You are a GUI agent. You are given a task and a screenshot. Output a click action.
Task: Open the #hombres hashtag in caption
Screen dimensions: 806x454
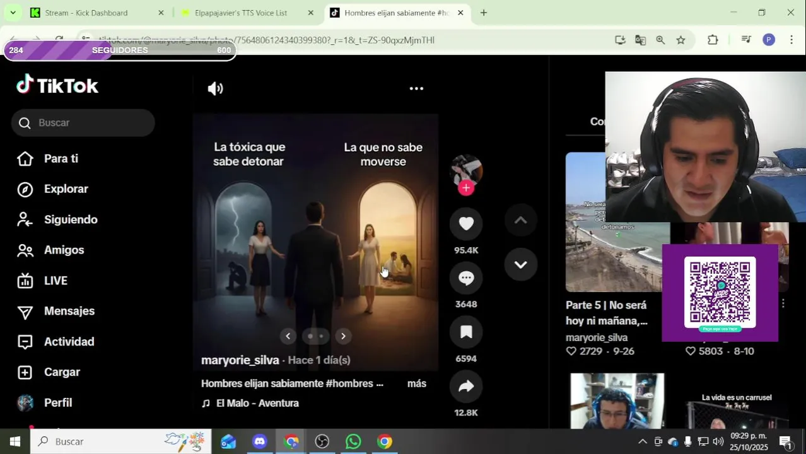click(350, 383)
